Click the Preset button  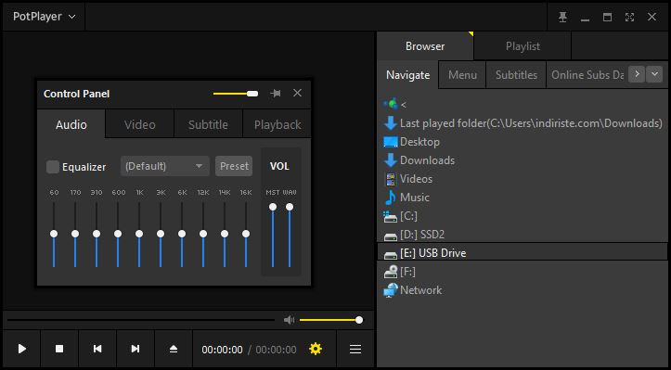click(x=234, y=166)
